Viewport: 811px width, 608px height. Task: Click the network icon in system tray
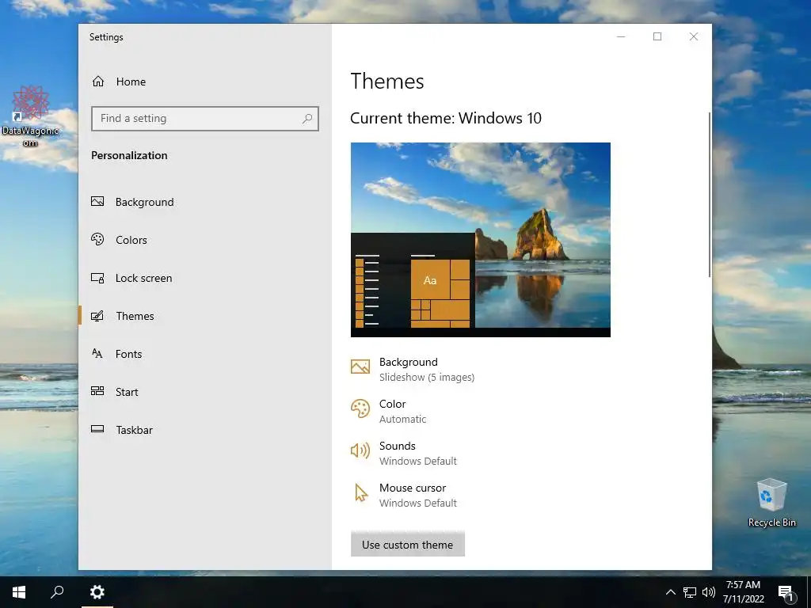[690, 592]
